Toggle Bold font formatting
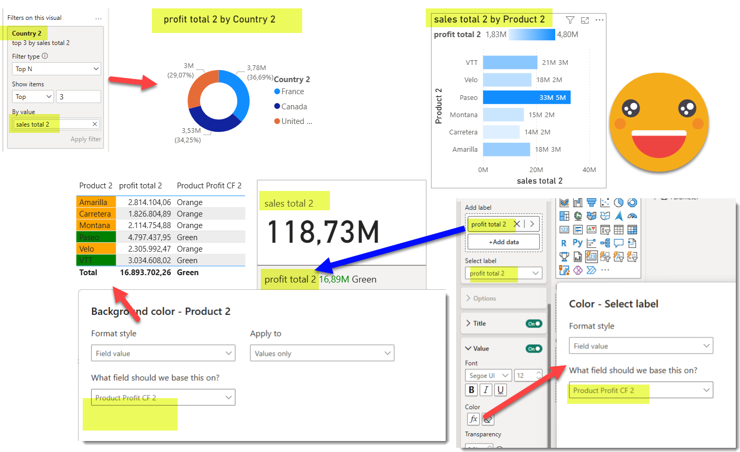 pyautogui.click(x=471, y=390)
